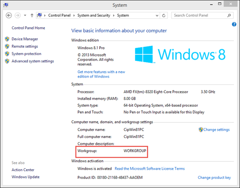Viewport: 240px width, 188px height.
Task: Maximize the System window
Action: (x=220, y=4)
